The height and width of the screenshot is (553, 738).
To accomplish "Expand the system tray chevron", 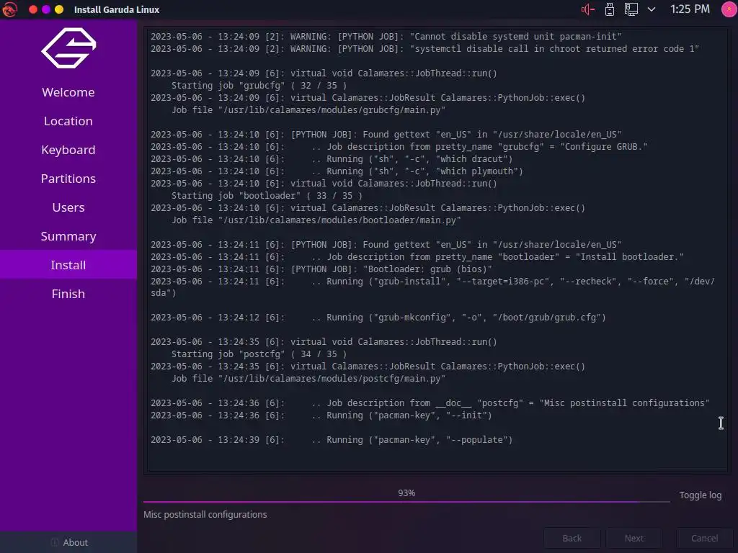I will (x=652, y=9).
